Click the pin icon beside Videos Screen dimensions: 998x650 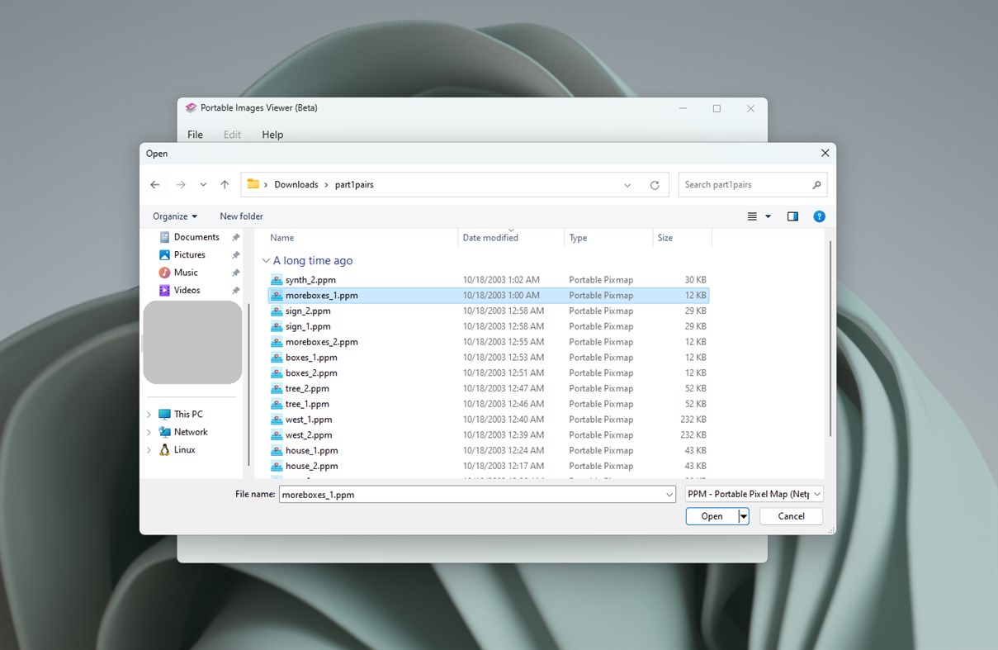(x=235, y=291)
